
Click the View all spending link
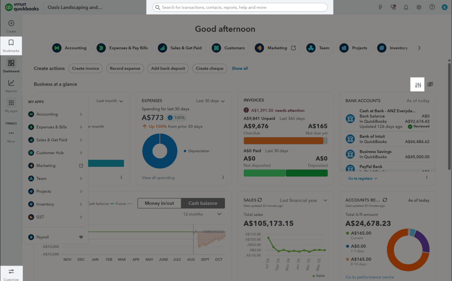click(x=158, y=178)
